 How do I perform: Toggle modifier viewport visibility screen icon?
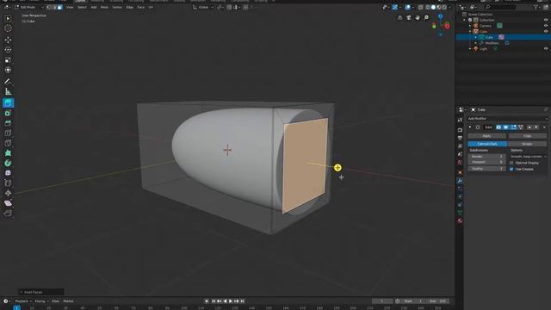pos(506,127)
